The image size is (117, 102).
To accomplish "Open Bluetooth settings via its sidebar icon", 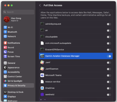I will 5,32.
